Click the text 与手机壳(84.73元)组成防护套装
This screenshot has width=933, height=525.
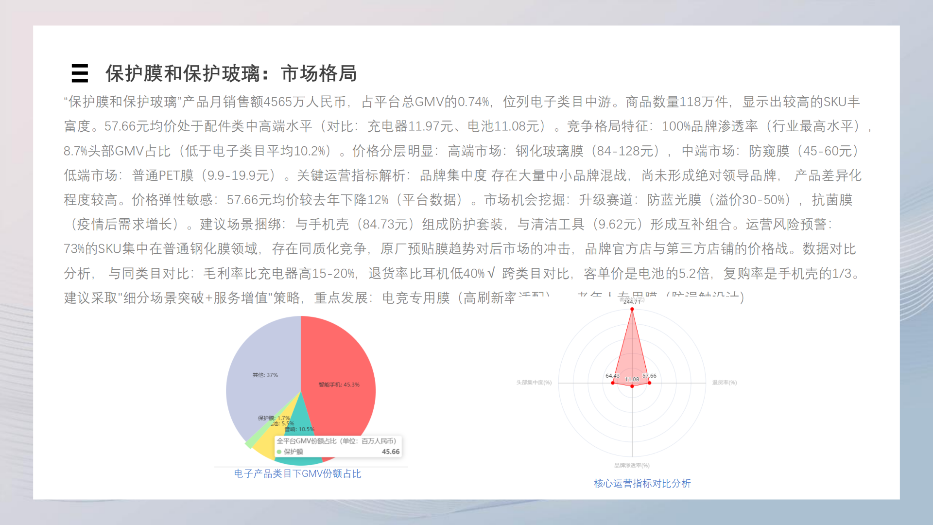(399, 225)
